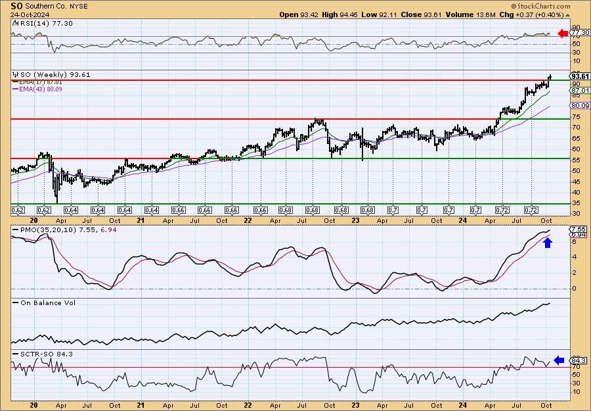Click the 7.55 PMO value tag
The width and height of the screenshot is (591, 411).
(x=579, y=229)
